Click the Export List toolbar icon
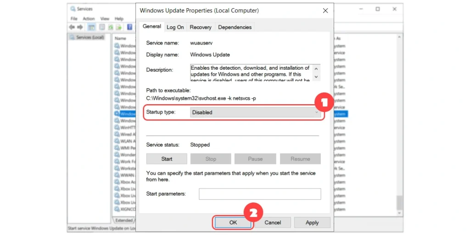Image resolution: width=470 pixels, height=235 pixels. coord(119,27)
